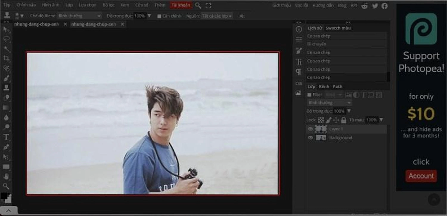This screenshot has width=447, height=216.
Task: Switch to the Path tab
Action: pyautogui.click(x=338, y=86)
